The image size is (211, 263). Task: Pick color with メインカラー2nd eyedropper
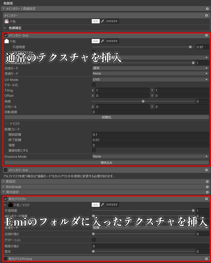(102, 41)
